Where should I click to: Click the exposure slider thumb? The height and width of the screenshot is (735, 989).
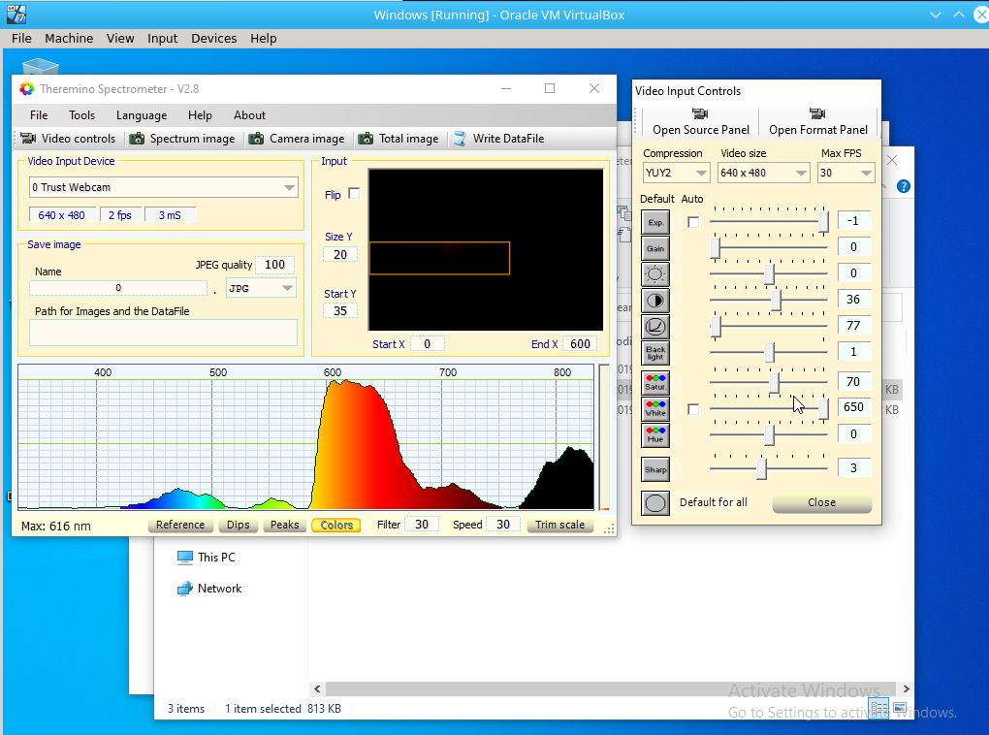coord(824,221)
